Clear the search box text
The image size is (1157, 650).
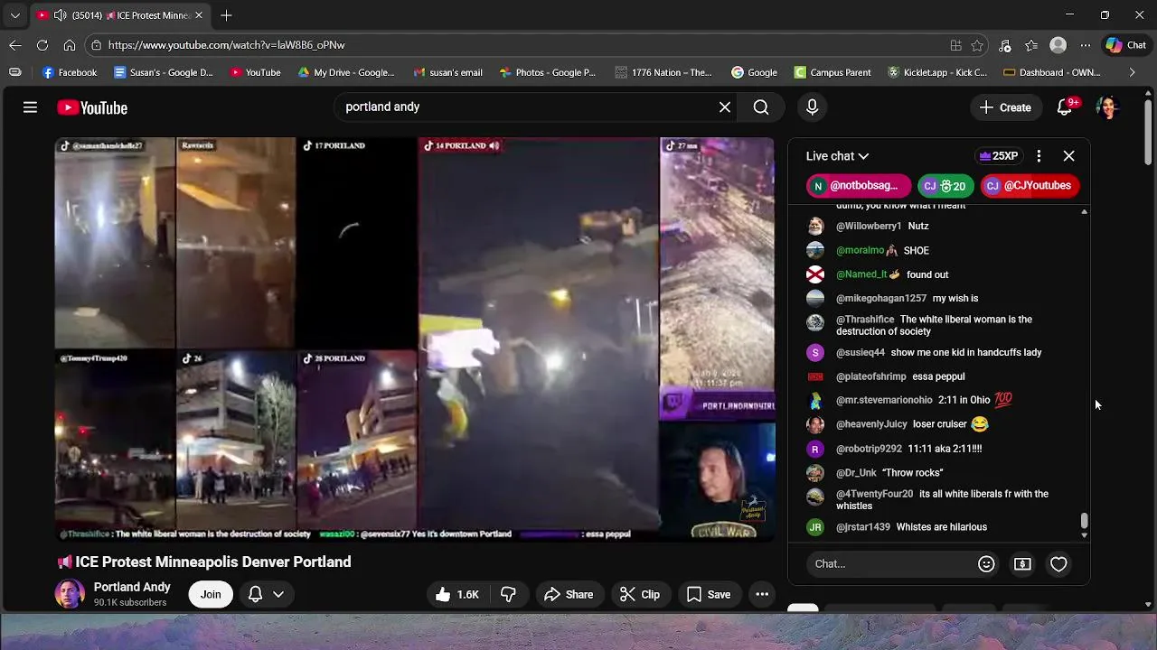point(725,107)
